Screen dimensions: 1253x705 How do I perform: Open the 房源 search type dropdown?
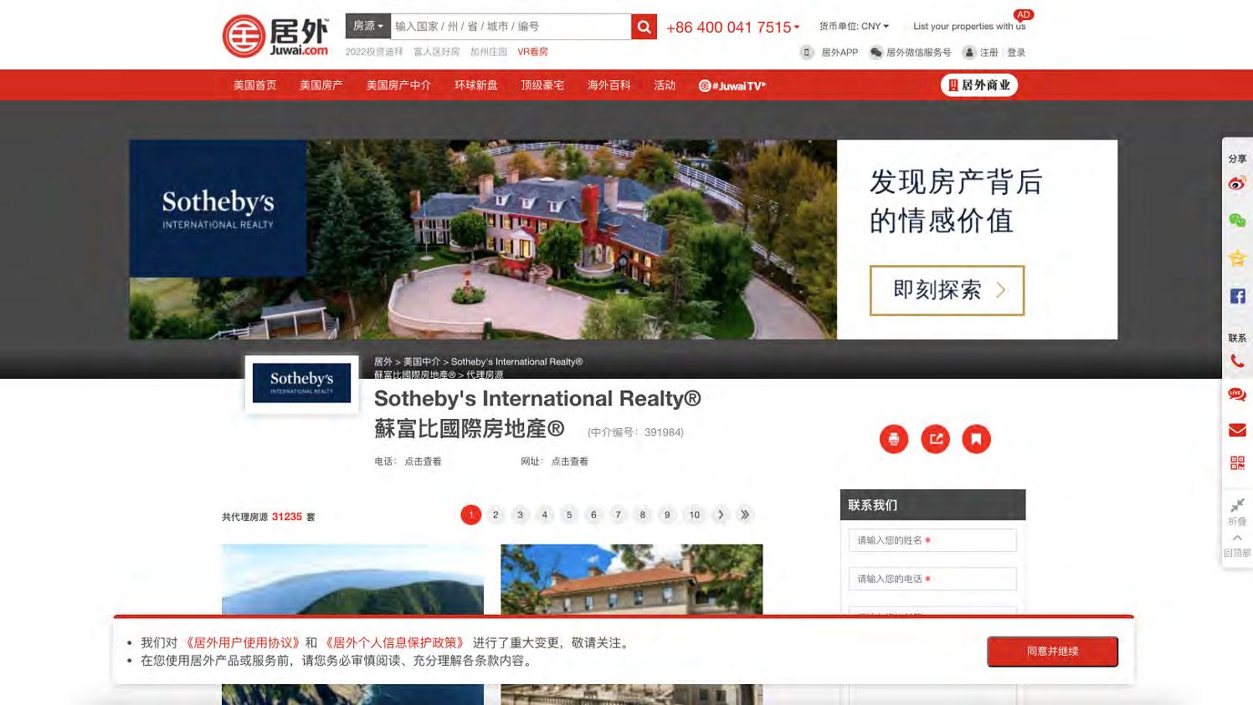(x=368, y=26)
